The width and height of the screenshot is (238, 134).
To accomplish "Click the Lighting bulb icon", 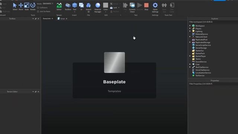I will pyautogui.click(x=193, y=31).
